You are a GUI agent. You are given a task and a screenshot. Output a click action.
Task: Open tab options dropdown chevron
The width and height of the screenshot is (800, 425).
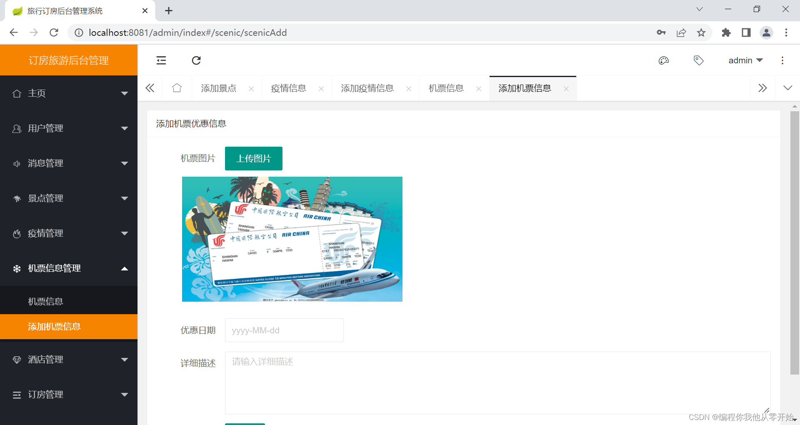tap(787, 88)
